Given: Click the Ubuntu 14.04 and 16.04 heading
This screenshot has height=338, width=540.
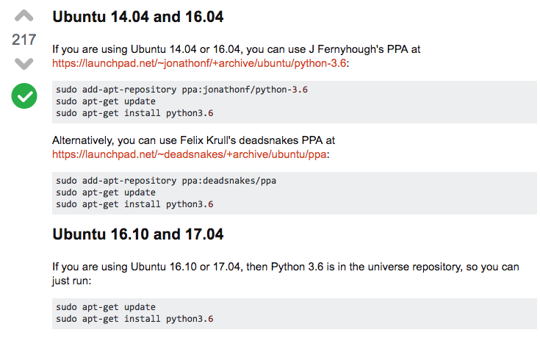Looking at the screenshot, I should click(x=138, y=17).
